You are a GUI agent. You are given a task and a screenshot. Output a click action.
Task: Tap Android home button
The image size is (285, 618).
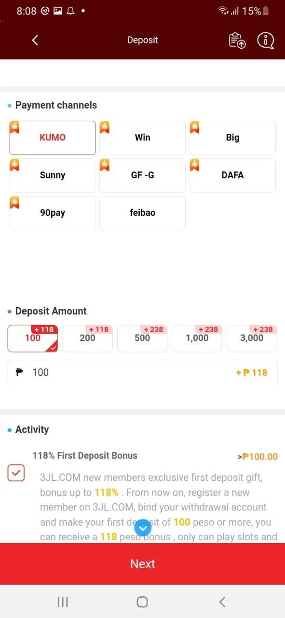click(142, 602)
